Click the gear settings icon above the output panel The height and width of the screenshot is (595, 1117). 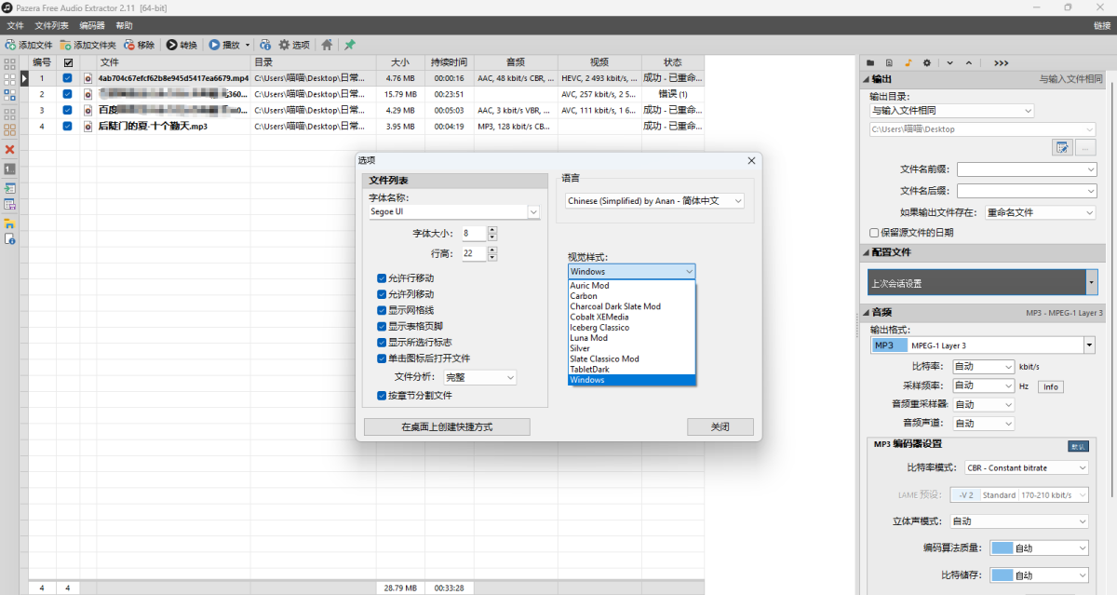tap(927, 62)
